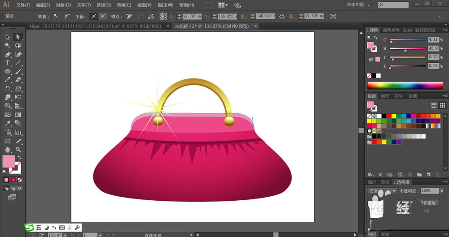The image size is (449, 237).
Task: Click the constrain width and height proportions link
Action: coord(282,16)
